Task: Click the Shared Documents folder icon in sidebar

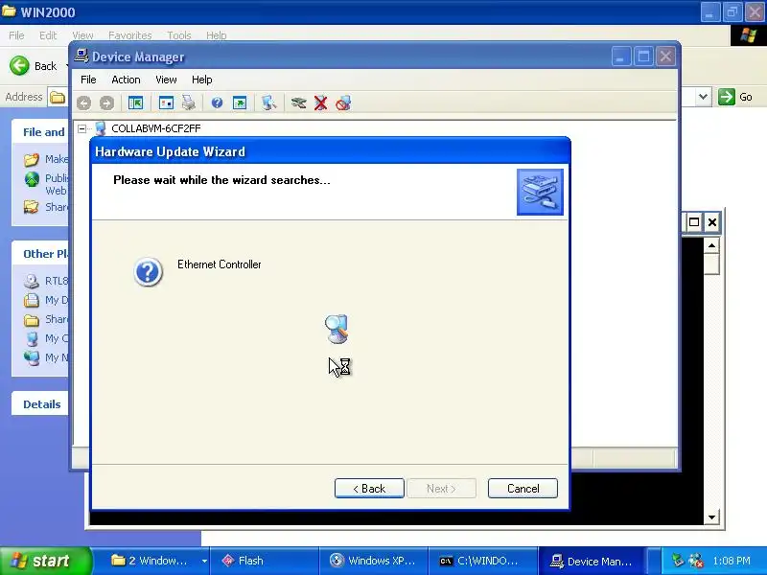Action: pyautogui.click(x=32, y=320)
